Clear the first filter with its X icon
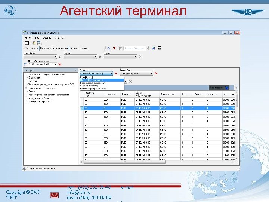 click(60, 56)
